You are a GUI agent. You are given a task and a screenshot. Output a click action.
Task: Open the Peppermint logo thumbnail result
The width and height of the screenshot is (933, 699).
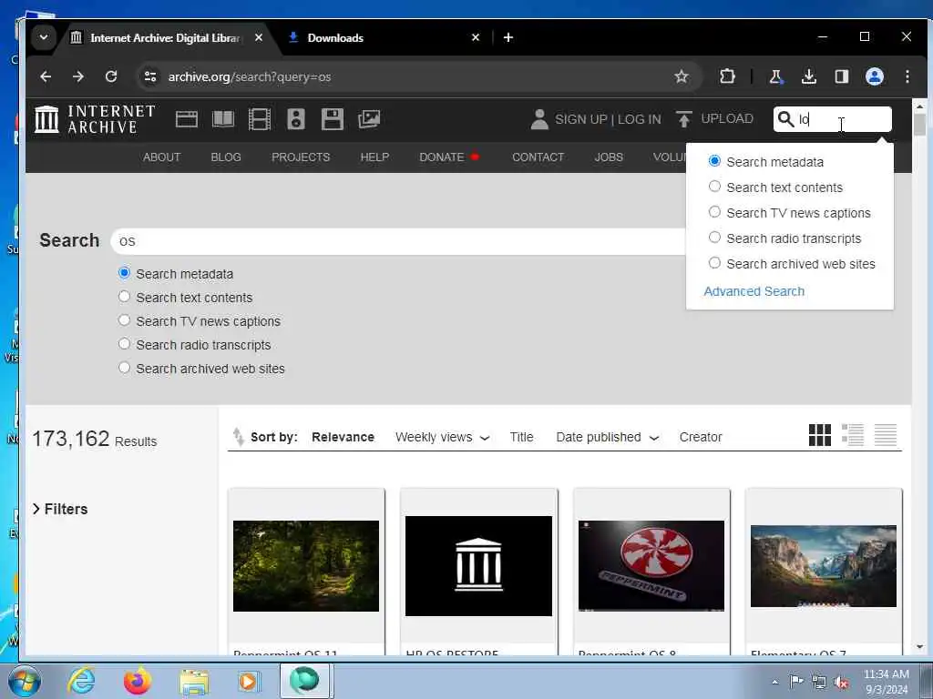651,565
